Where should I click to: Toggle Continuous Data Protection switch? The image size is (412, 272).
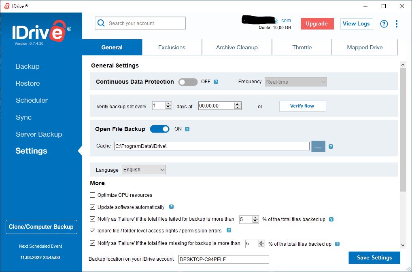coord(188,82)
